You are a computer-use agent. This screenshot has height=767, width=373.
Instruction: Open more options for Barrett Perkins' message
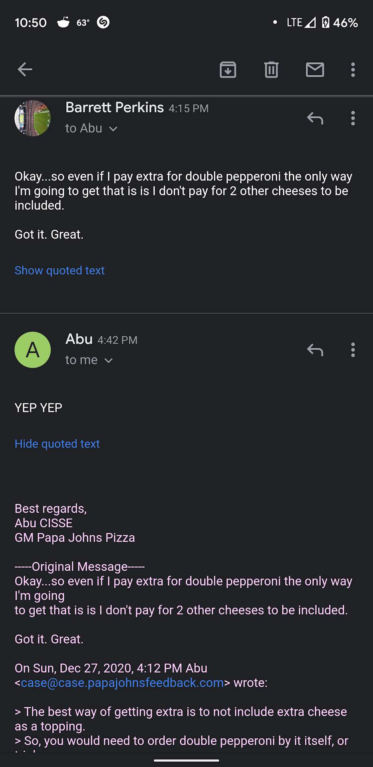click(x=353, y=118)
